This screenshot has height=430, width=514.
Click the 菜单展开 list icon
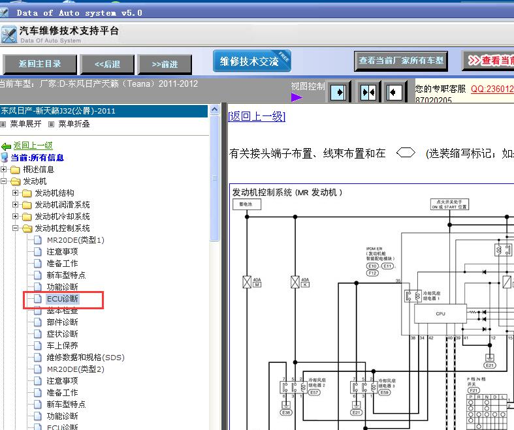[x=3, y=124]
